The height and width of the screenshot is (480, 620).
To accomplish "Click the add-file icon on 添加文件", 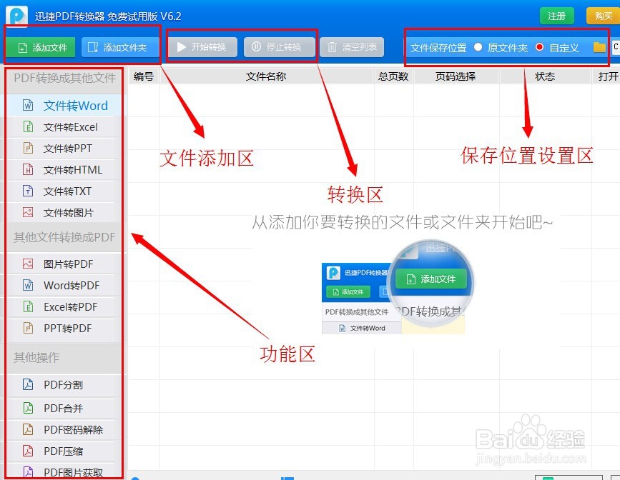I will [23, 48].
